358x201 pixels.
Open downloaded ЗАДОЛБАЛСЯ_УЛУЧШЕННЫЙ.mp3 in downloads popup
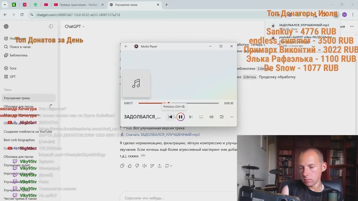(x=304, y=25)
